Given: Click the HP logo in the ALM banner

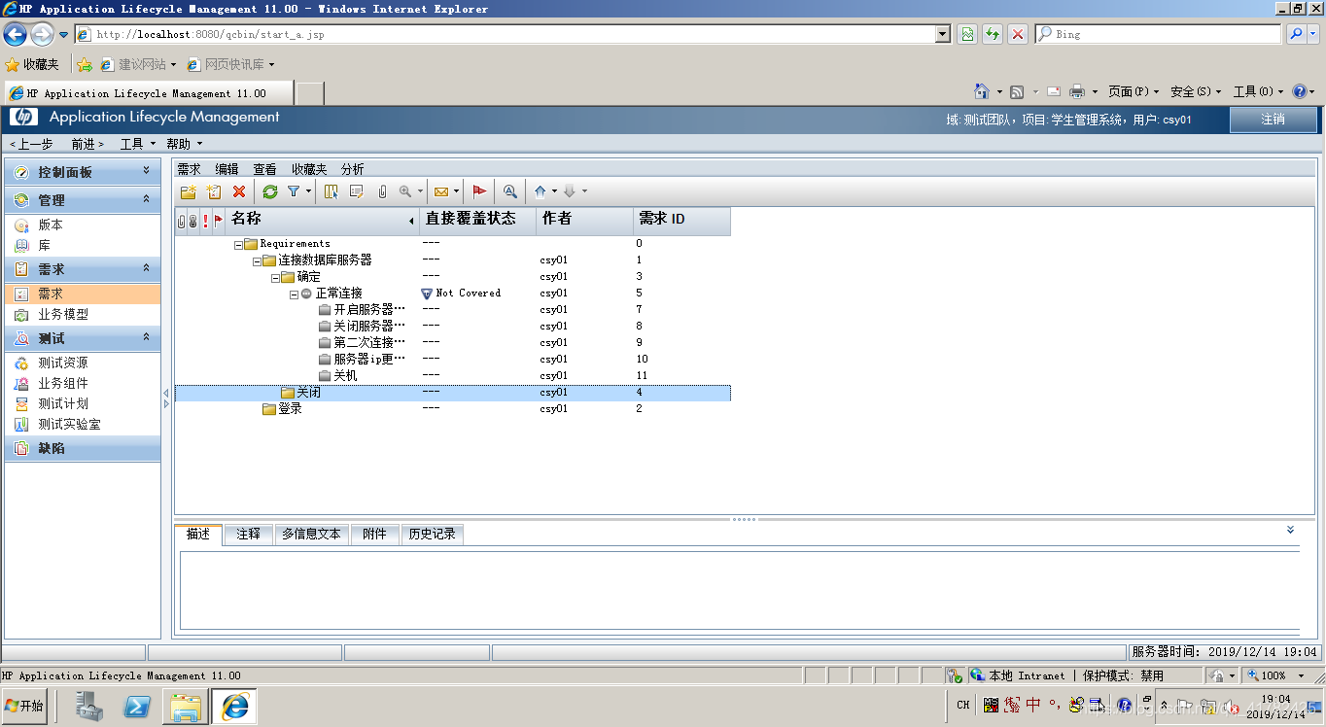Looking at the screenshot, I should point(23,118).
